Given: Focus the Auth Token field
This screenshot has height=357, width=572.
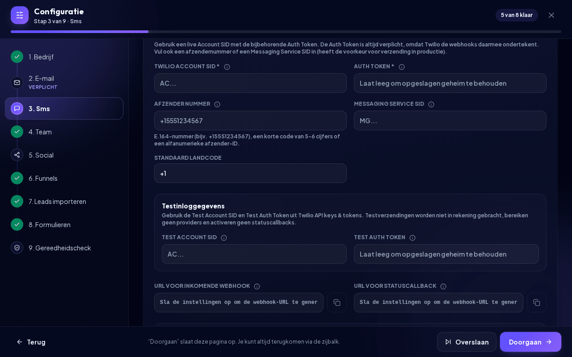Looking at the screenshot, I should pos(450,83).
